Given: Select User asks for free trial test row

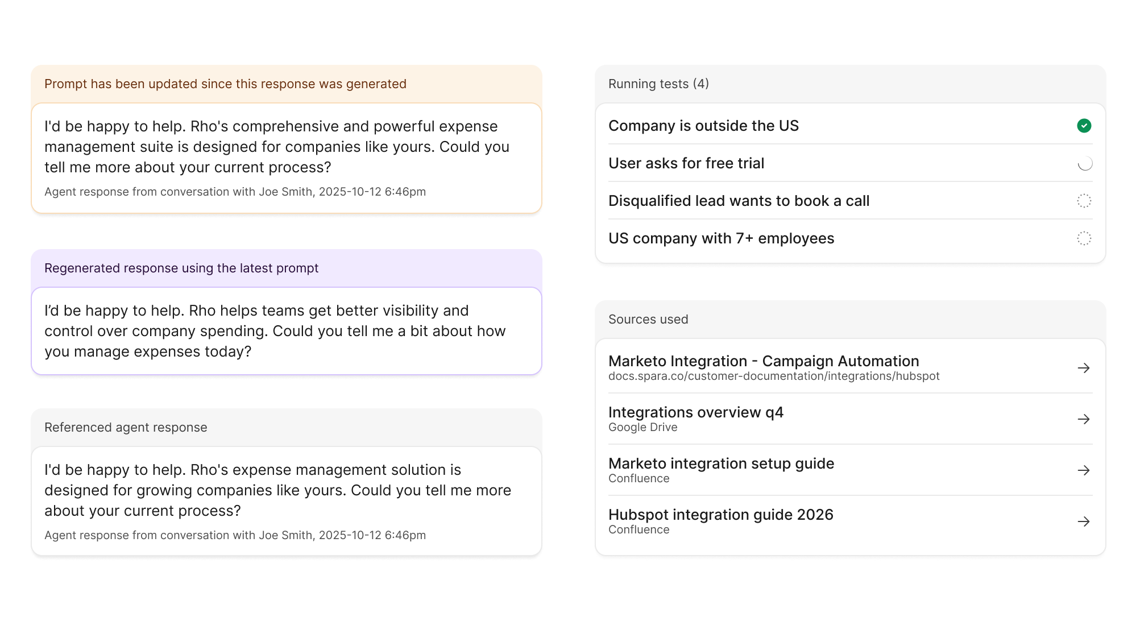Looking at the screenshot, I should pos(686,163).
